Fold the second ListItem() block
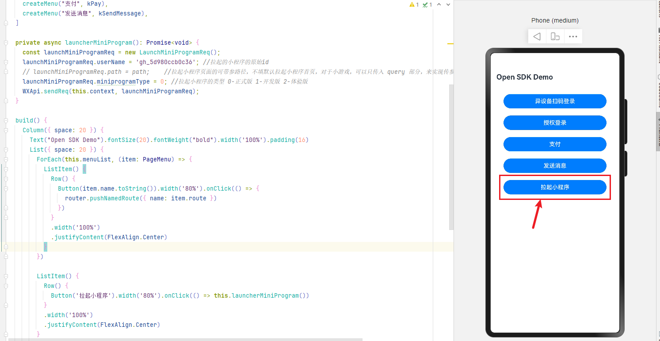Viewport: 660px width, 341px height. 6,276
